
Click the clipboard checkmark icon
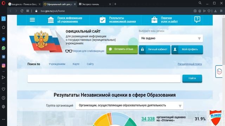tap(102, 20)
